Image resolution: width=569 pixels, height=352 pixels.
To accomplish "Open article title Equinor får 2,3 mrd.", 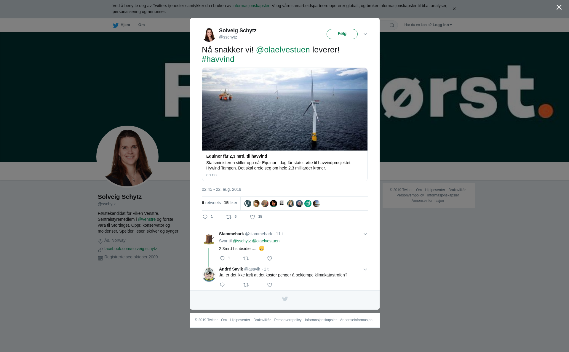I will tap(236, 156).
